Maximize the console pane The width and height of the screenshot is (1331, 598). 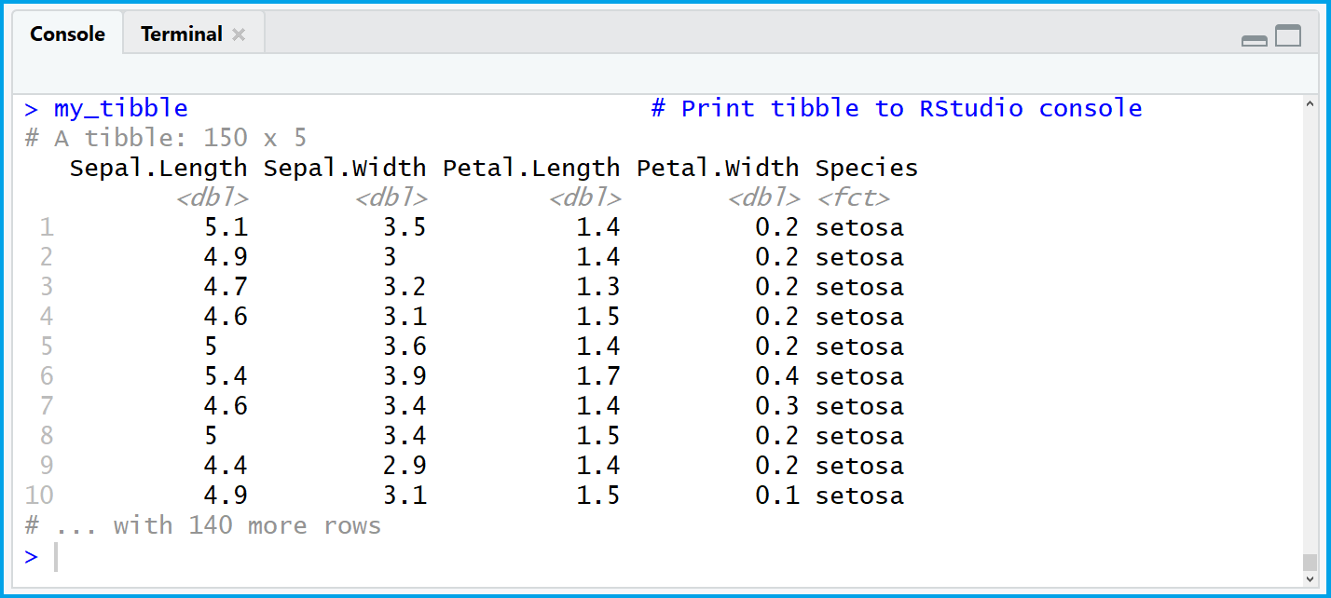click(1288, 35)
